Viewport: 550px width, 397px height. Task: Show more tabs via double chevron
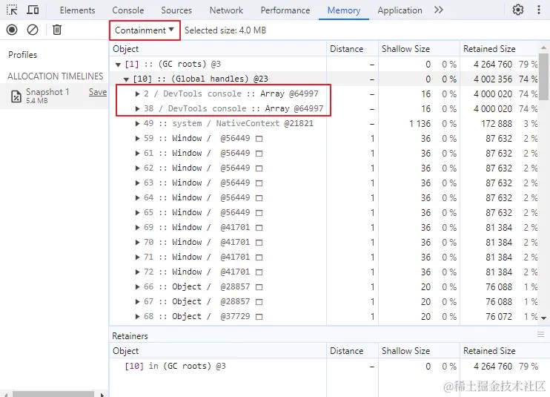[x=439, y=10]
